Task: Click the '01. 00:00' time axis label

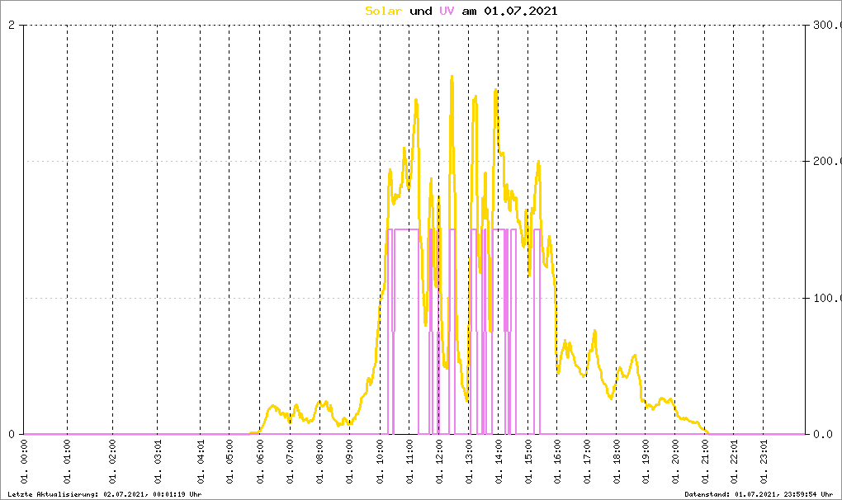Action: coord(24,462)
